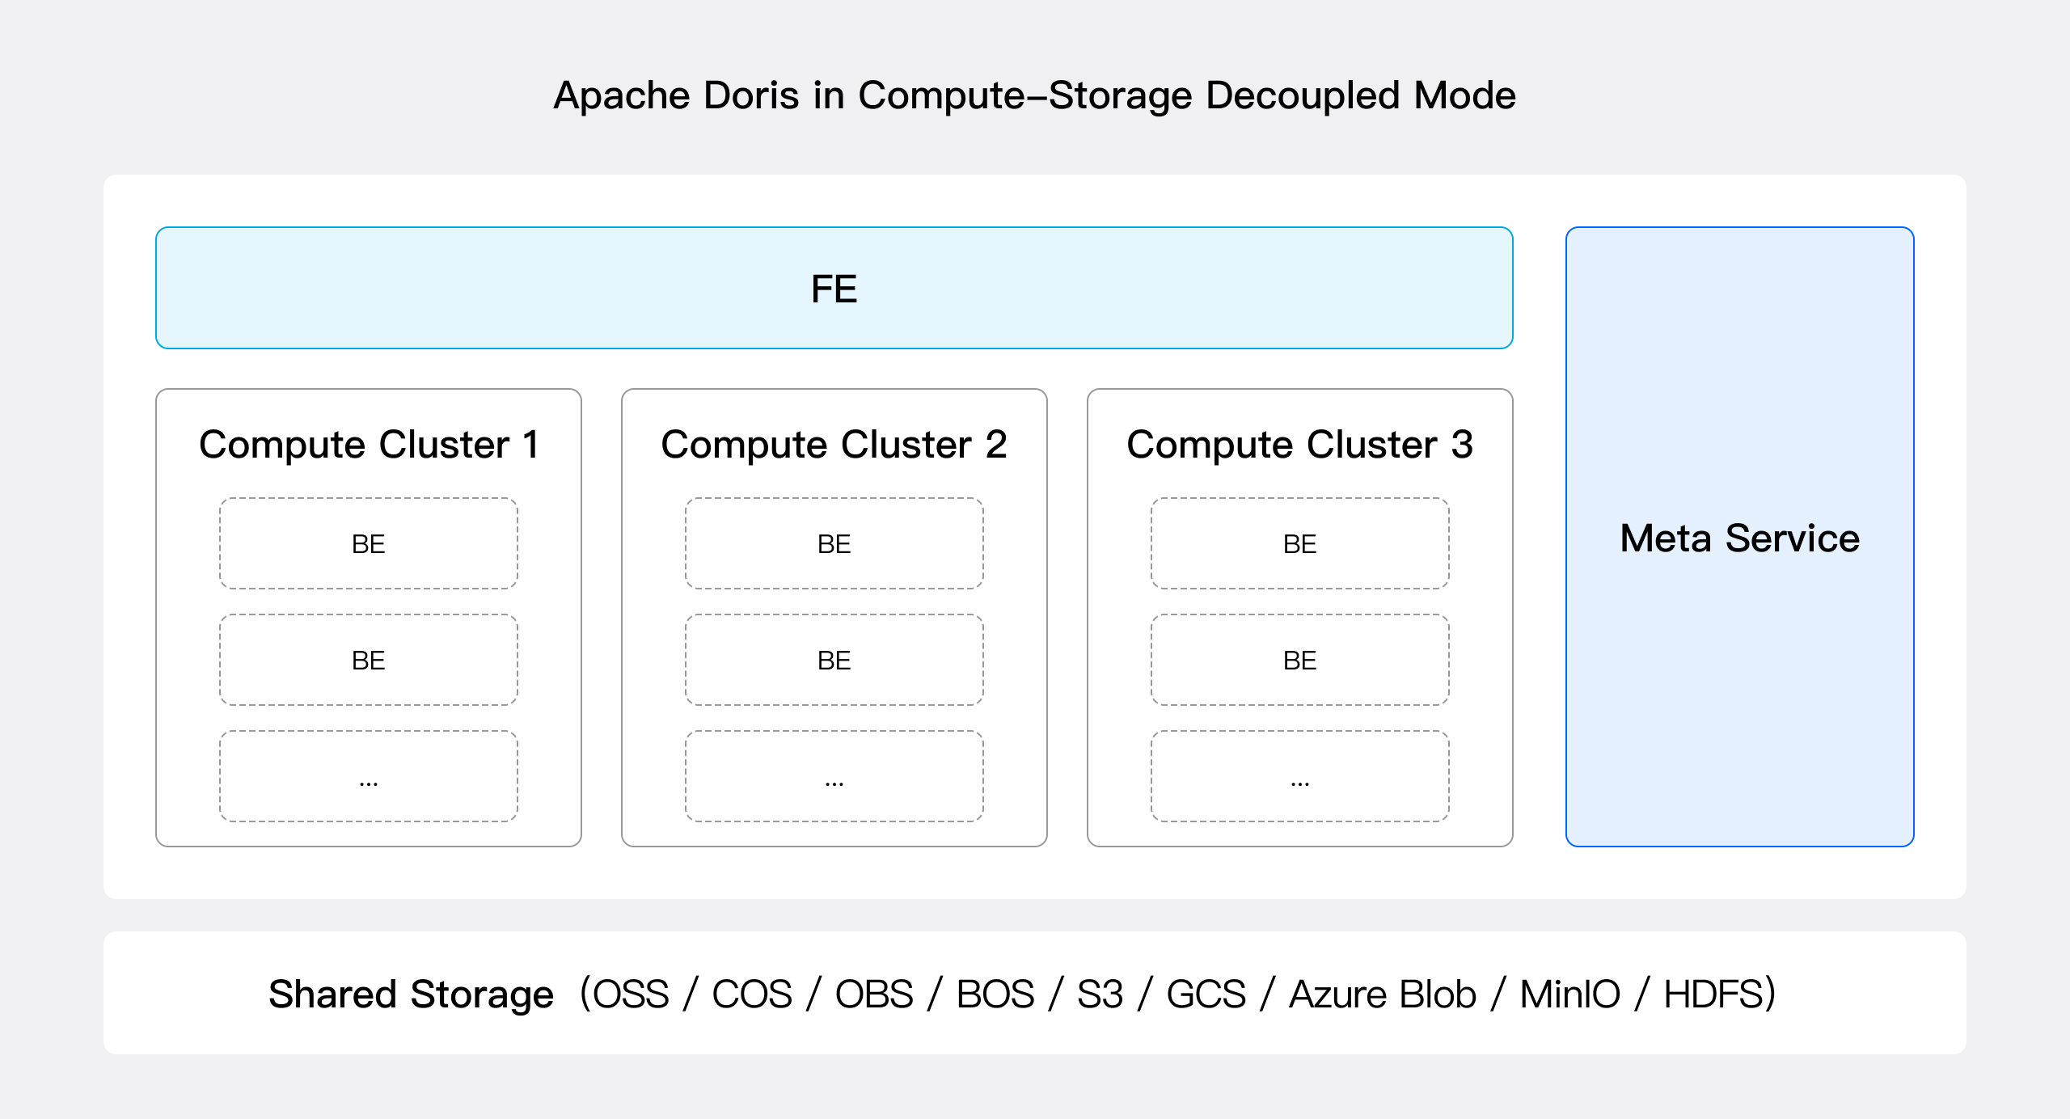Select second BE node in Compute Cluster 1
The height and width of the screenshot is (1119, 2070).
(x=369, y=660)
